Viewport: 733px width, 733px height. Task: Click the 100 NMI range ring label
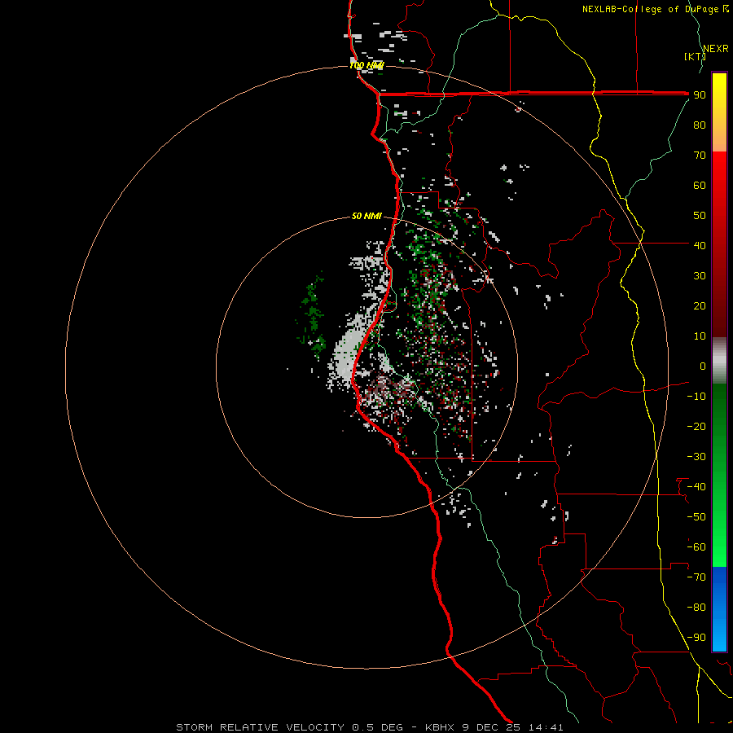click(366, 65)
